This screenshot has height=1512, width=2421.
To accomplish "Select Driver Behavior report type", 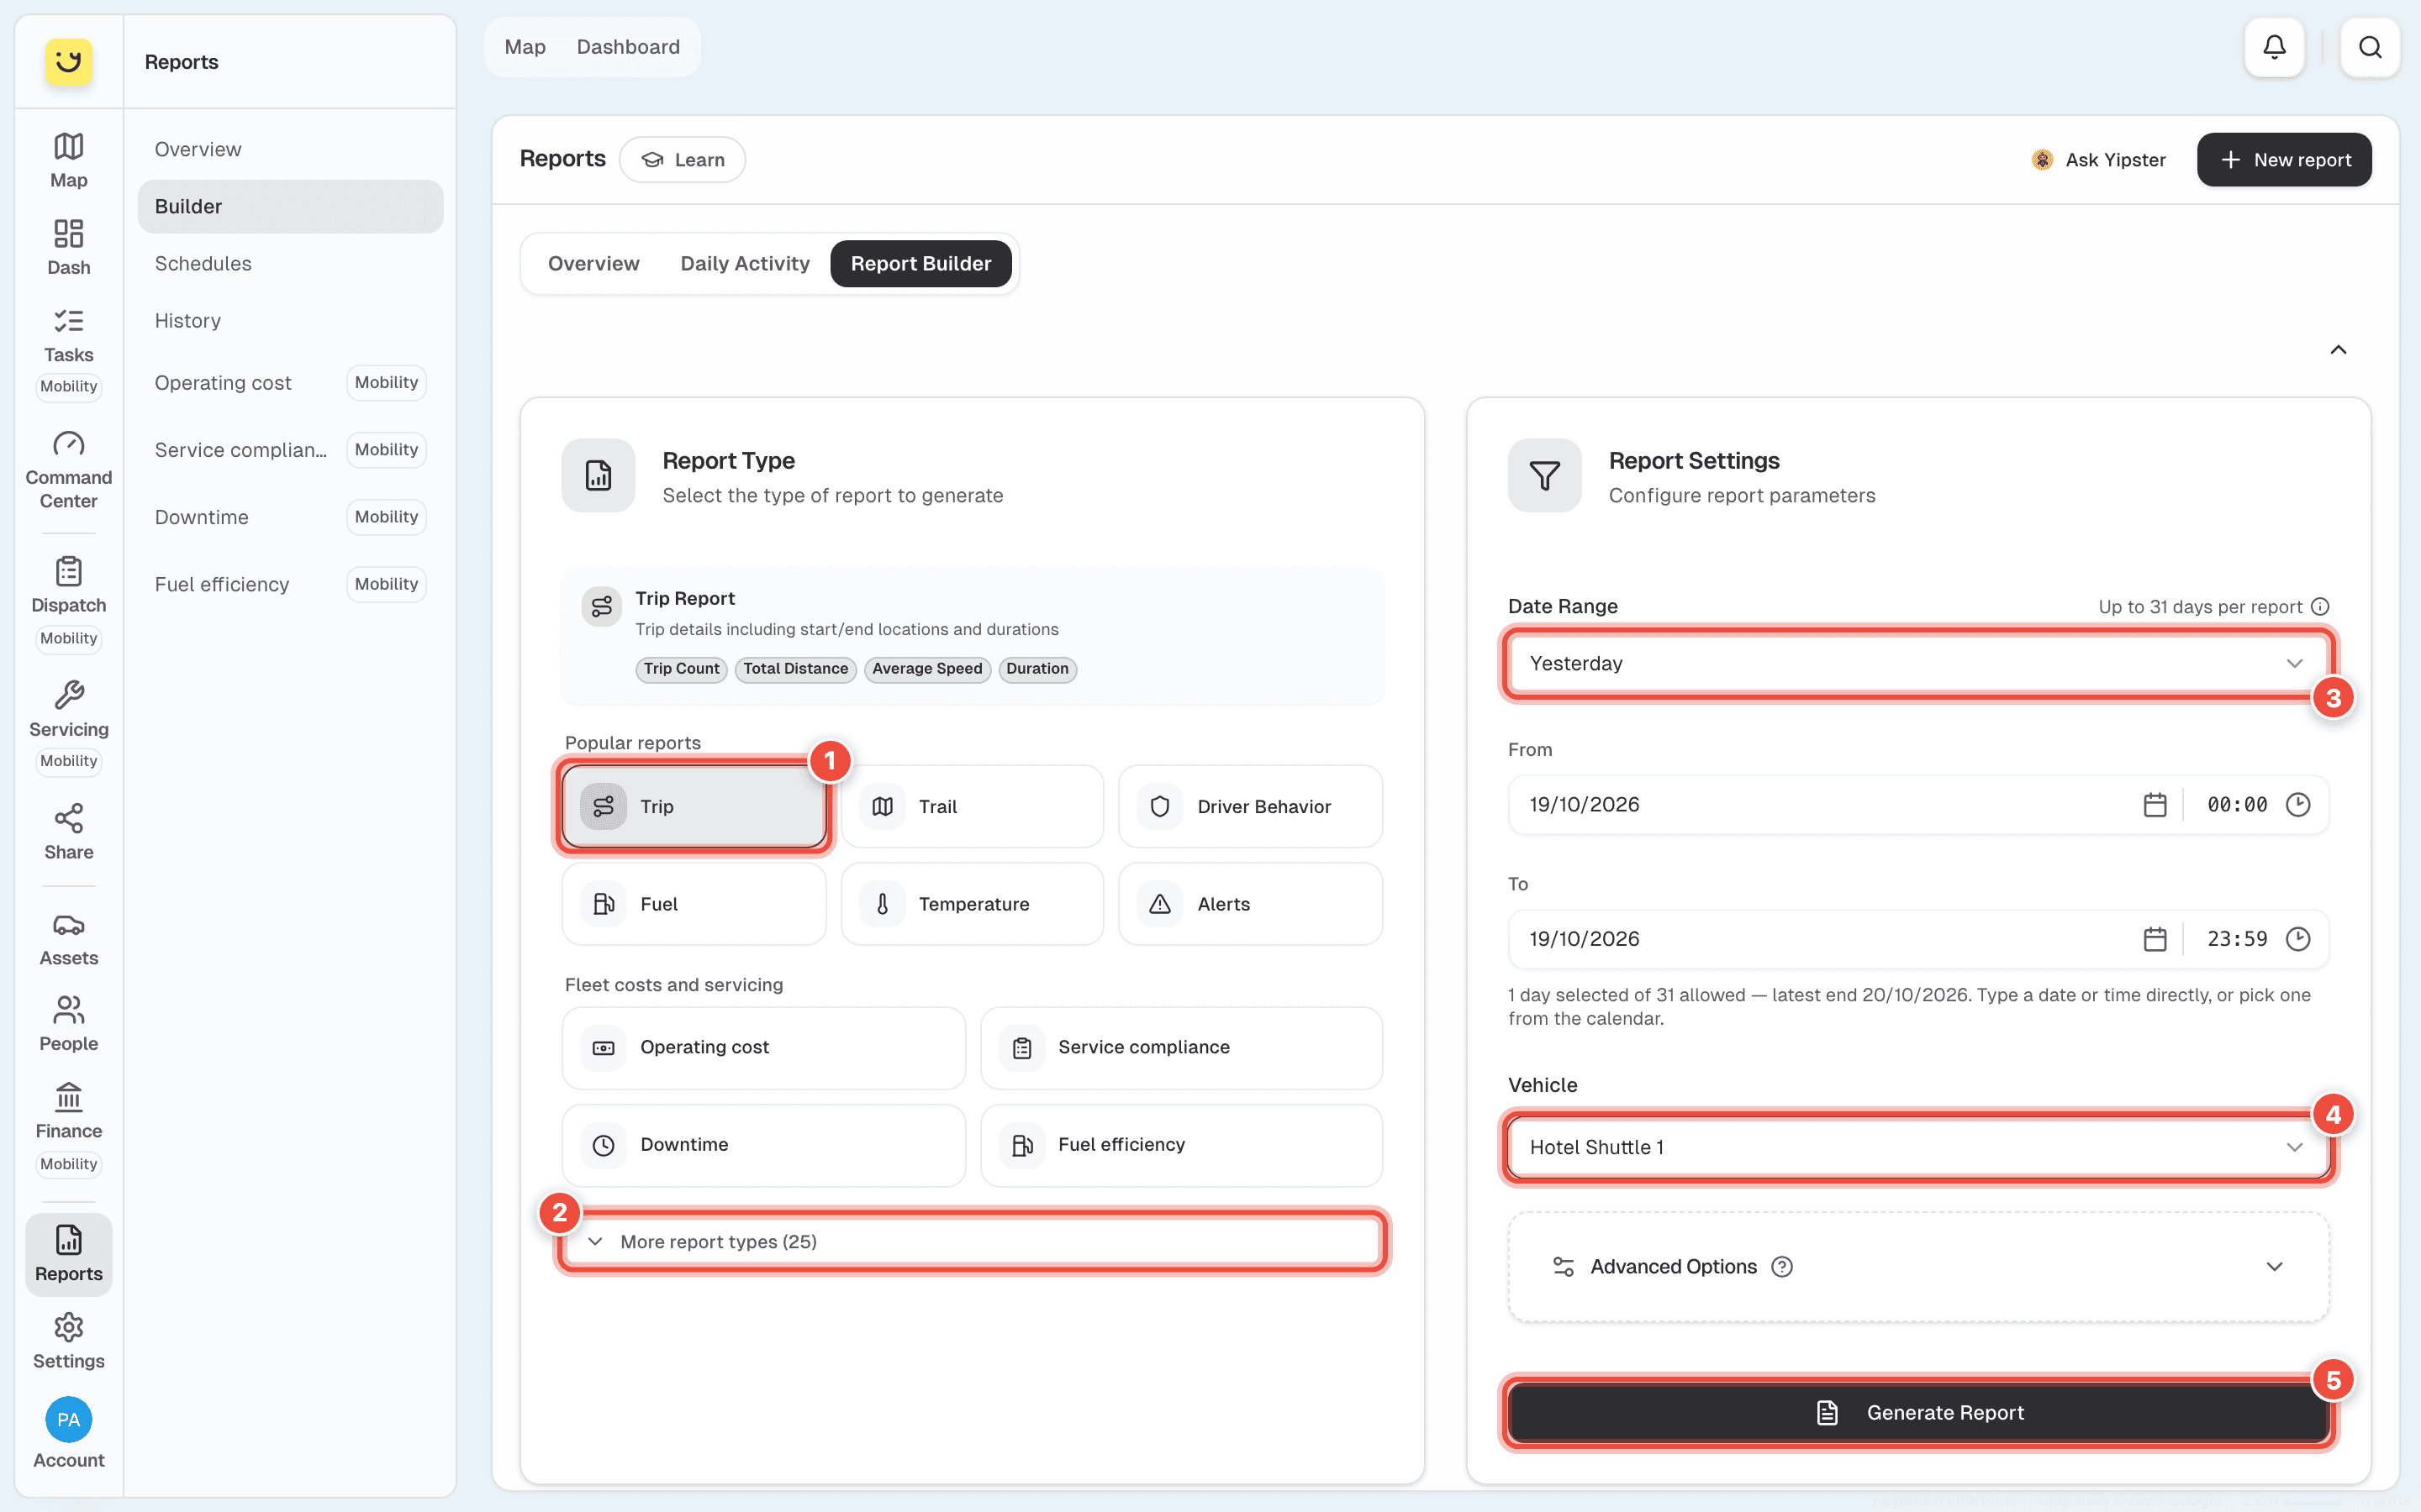I will point(1249,806).
